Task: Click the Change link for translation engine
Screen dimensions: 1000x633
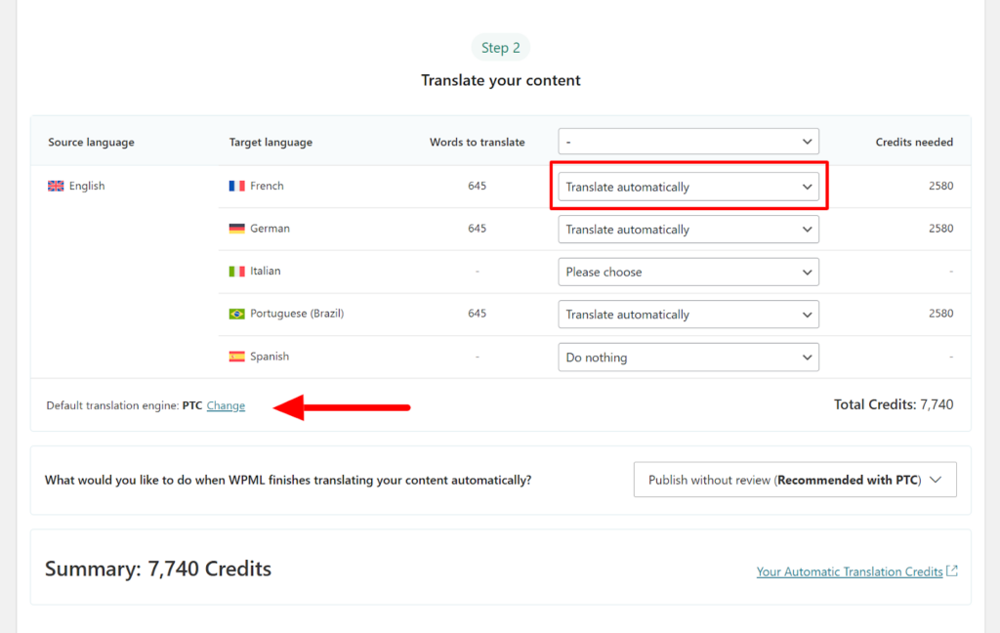Action: pyautogui.click(x=226, y=405)
